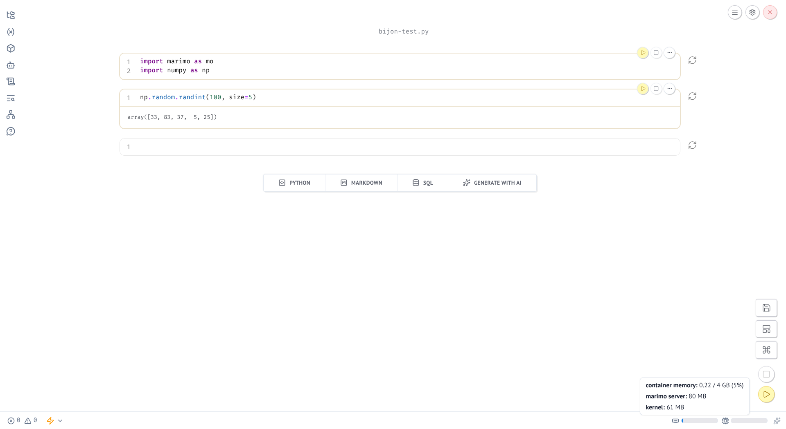Viewport: 786px width, 429px height.
Task: Run all stale cells button
Action: 766,394
